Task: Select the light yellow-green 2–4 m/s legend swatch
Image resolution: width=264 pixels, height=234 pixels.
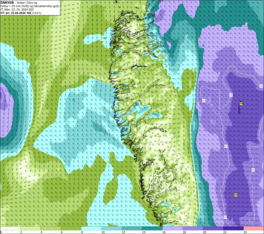Action: 30,228
